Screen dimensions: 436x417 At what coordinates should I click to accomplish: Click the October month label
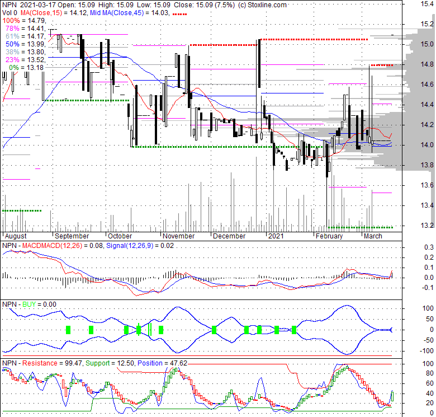click(x=120, y=236)
